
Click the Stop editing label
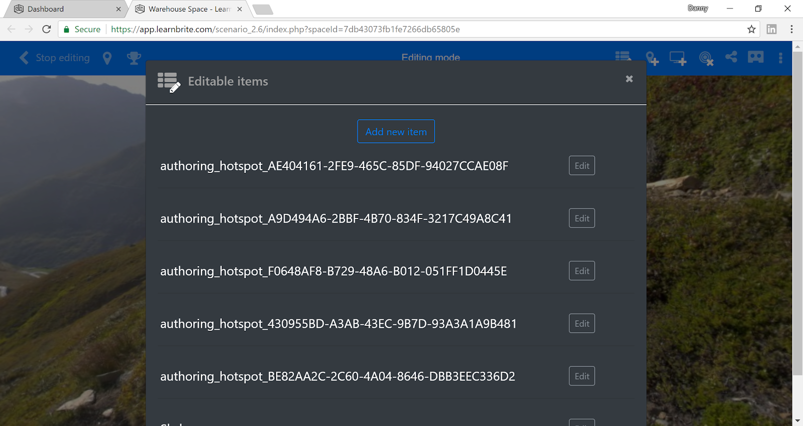63,58
